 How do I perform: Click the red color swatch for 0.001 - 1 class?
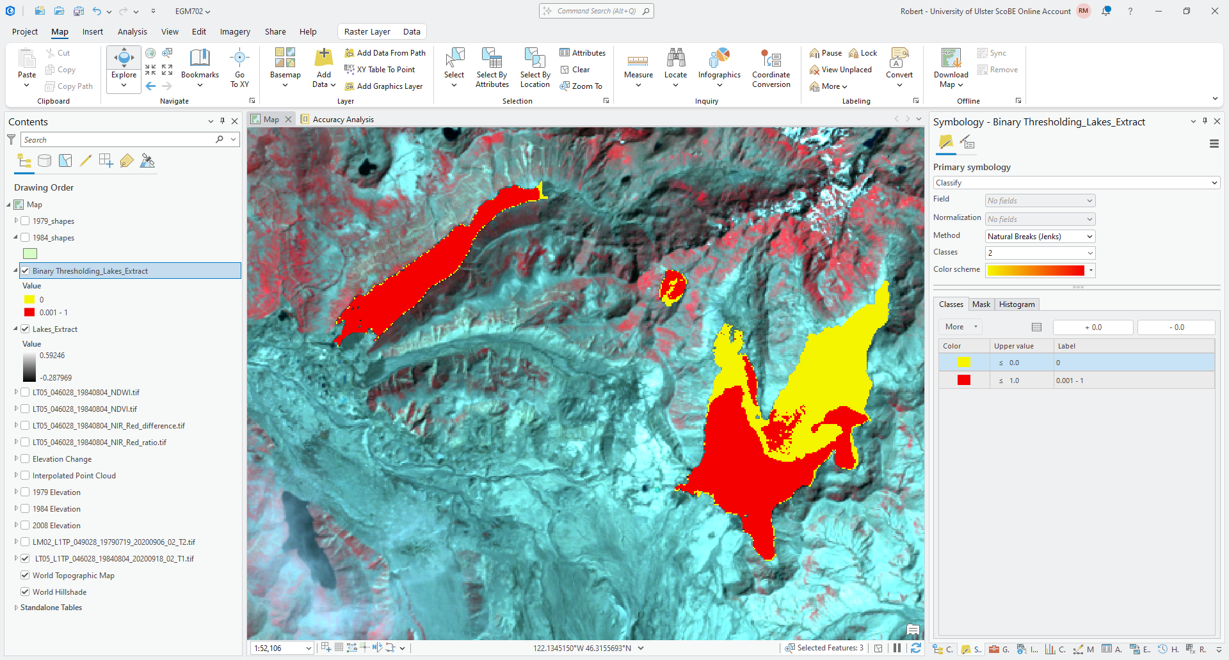963,381
